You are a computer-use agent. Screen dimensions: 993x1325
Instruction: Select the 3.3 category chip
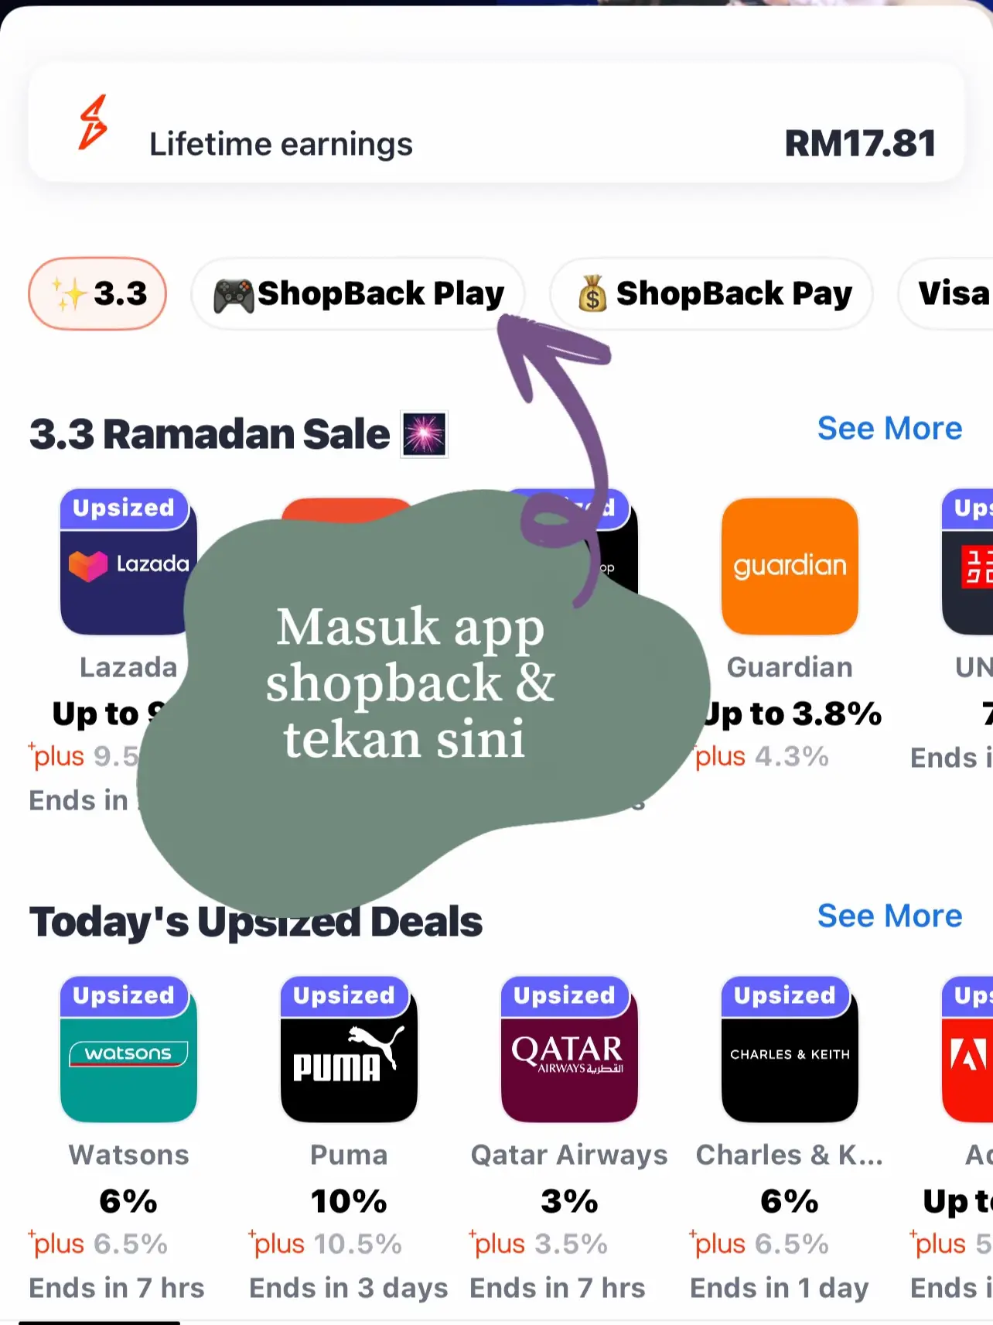point(97,294)
